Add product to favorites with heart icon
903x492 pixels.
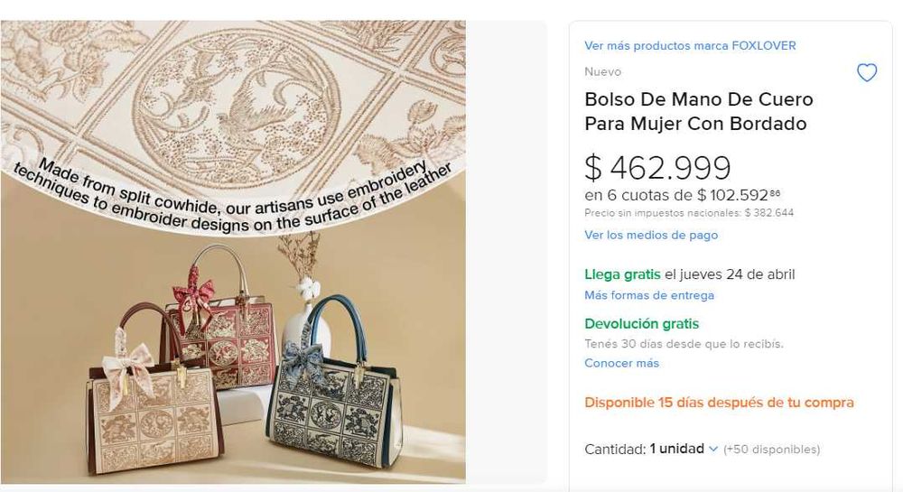pyautogui.click(x=867, y=72)
